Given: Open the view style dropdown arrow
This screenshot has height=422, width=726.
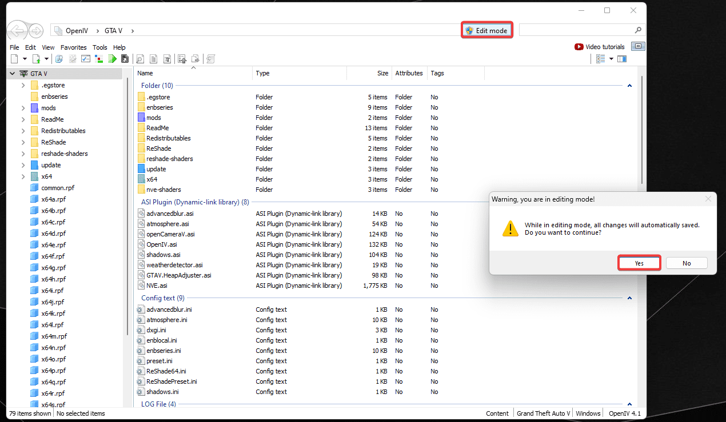Looking at the screenshot, I should tap(611, 59).
